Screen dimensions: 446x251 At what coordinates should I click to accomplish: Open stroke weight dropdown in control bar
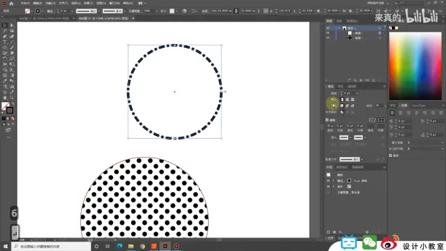coord(72,11)
